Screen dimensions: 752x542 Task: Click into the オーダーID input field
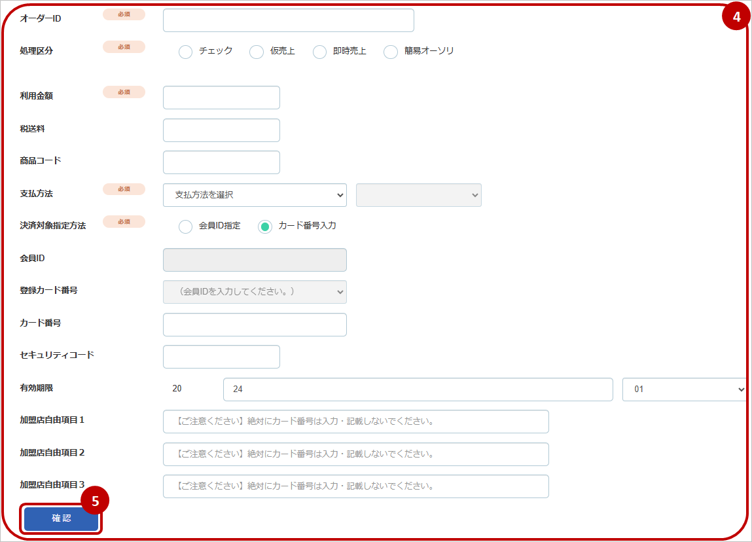(x=288, y=20)
